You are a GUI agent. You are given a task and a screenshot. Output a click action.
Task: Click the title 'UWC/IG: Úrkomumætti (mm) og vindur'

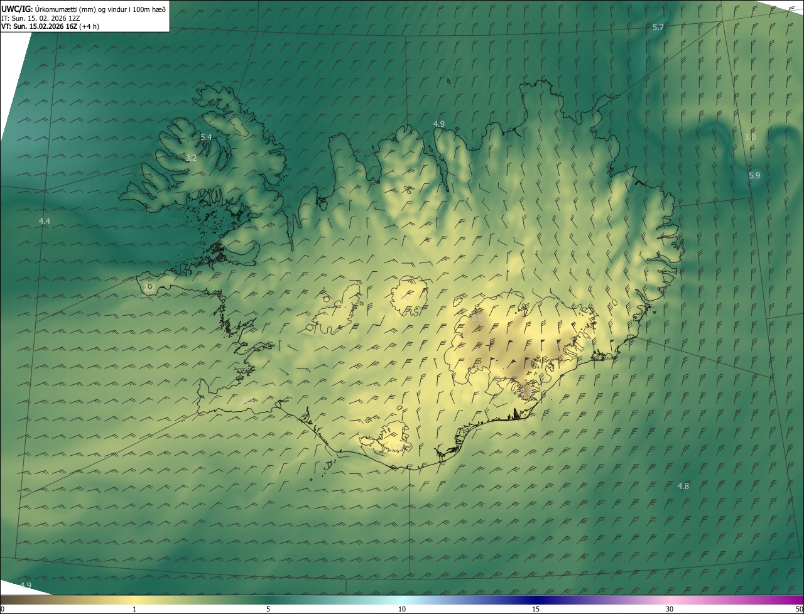pos(84,9)
